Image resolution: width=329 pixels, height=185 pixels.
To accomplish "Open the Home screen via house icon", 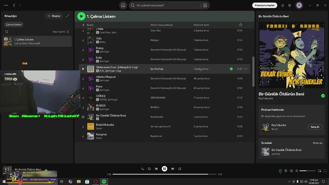I will [123, 5].
